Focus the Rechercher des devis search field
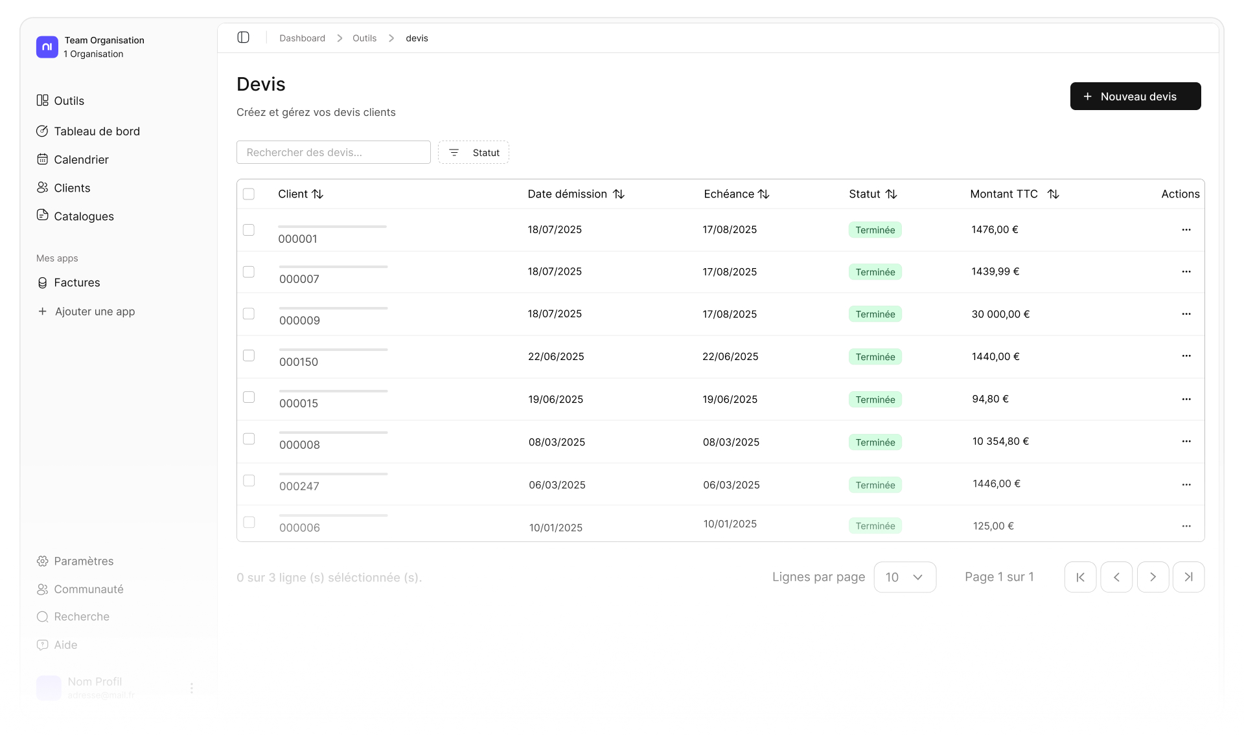 [333, 153]
